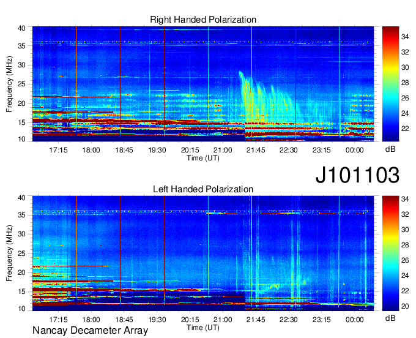Screen dimensions: 416x338
Task: Click the 00:00 tick on left-handed time axis
Action: point(354,320)
